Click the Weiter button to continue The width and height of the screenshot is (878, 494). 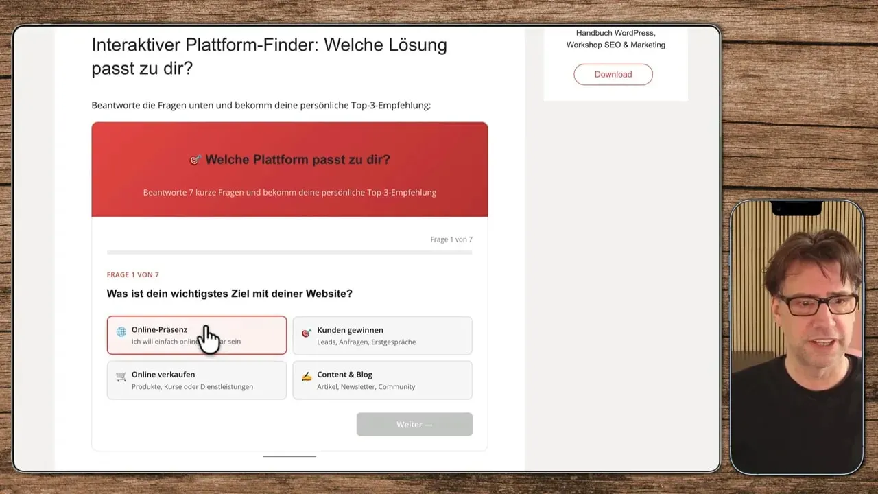414,424
